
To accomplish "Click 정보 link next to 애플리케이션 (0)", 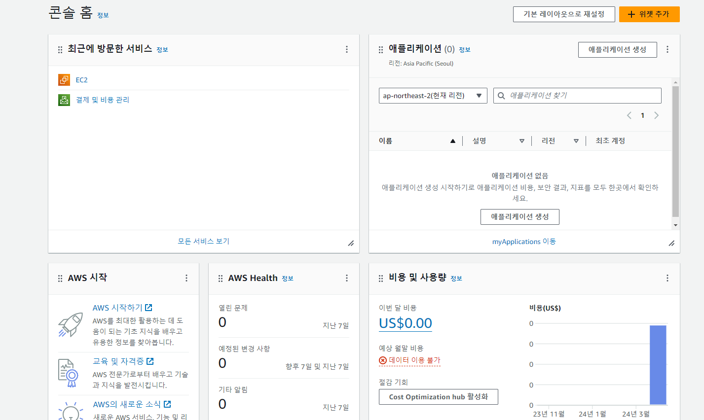I will click(x=465, y=50).
